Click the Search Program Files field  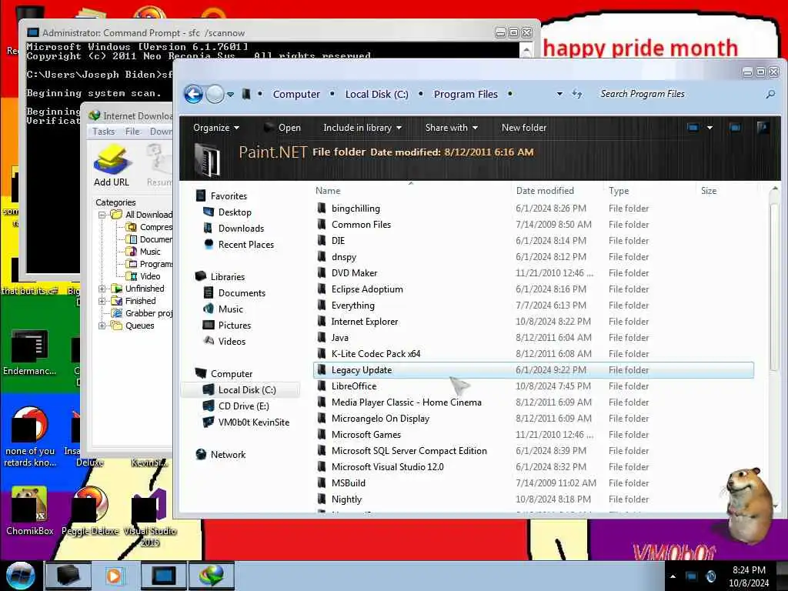679,94
